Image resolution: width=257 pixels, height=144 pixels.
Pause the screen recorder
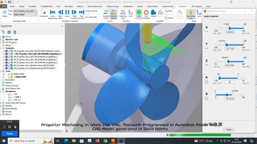coord(10,127)
